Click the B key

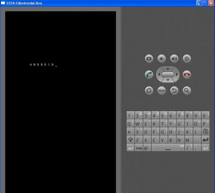[x=172, y=139]
